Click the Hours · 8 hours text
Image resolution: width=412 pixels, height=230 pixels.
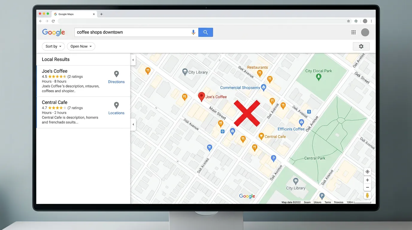(54, 81)
